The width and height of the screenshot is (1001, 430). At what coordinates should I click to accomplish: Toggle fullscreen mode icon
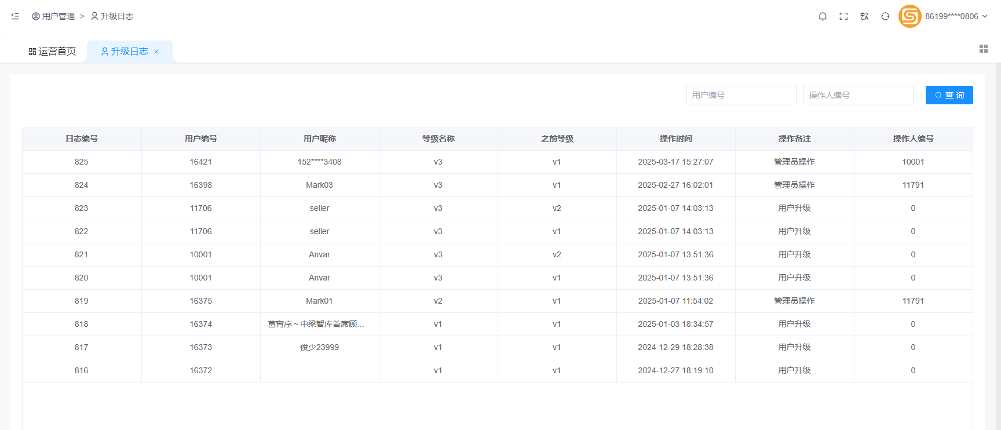coord(843,16)
